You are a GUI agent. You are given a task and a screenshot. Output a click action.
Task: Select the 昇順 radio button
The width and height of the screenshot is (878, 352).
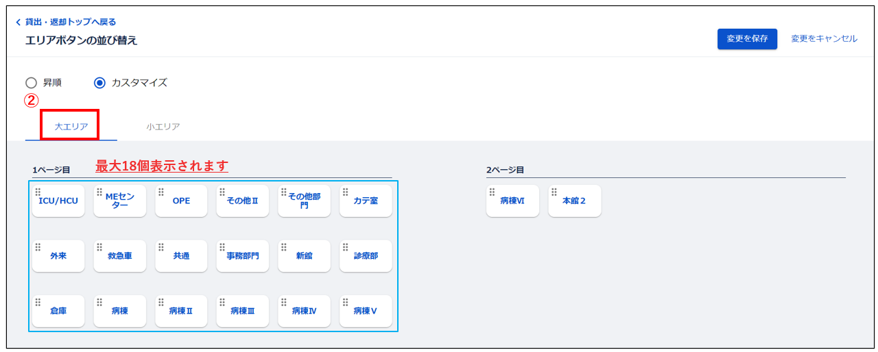pyautogui.click(x=31, y=83)
